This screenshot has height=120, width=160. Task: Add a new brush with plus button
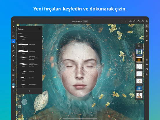coord(29,91)
